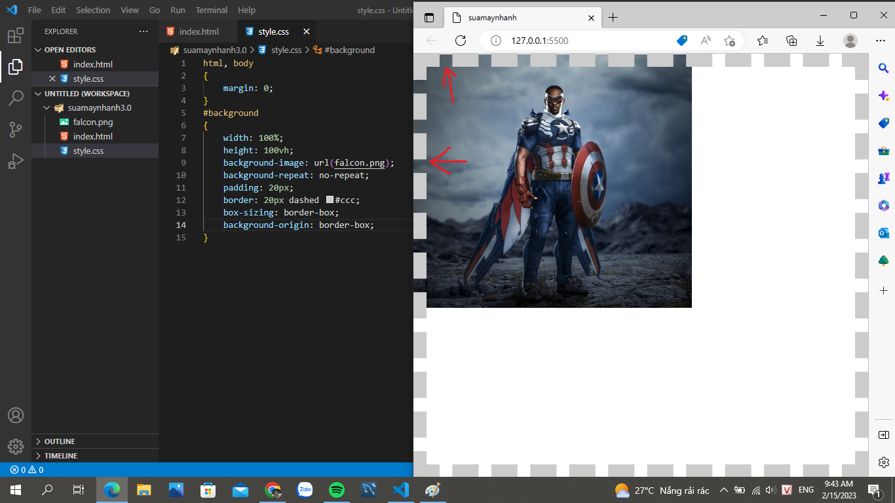Click line number 14 in the editor
Viewport: 895px width, 503px height.
click(181, 225)
